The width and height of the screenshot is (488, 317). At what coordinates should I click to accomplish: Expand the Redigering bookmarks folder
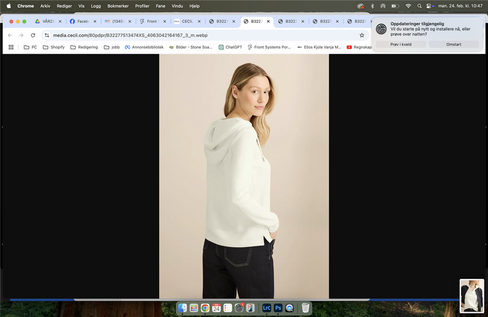tap(83, 47)
